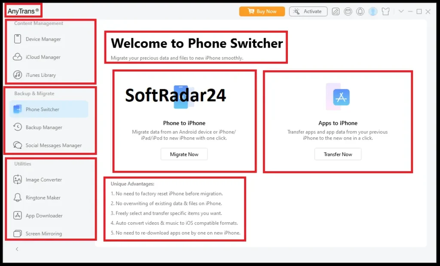Click the AnyTrans logo

pyautogui.click(x=21, y=10)
